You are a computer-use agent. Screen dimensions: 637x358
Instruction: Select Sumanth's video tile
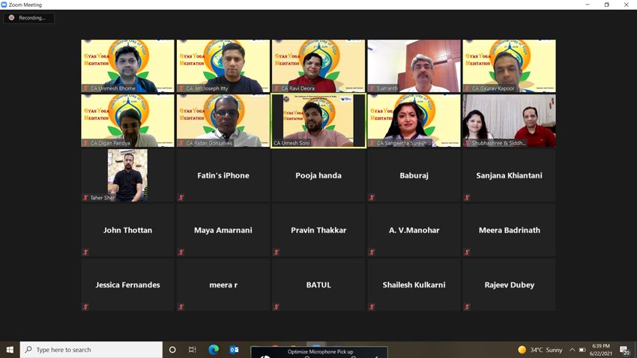pyautogui.click(x=414, y=66)
